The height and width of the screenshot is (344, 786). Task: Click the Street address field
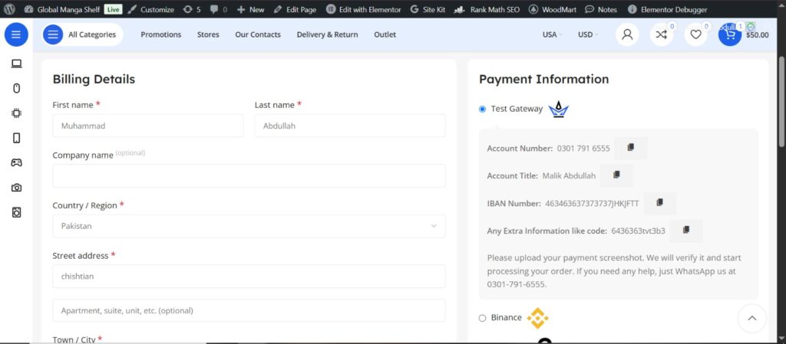[x=249, y=276]
